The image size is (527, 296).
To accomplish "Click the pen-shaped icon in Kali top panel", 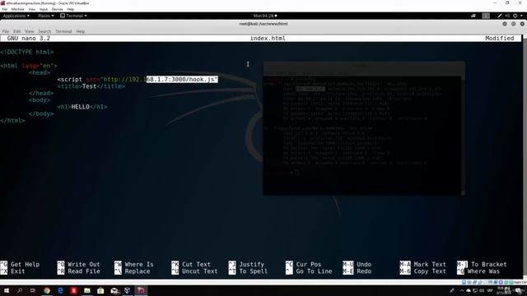I will point(500,16).
